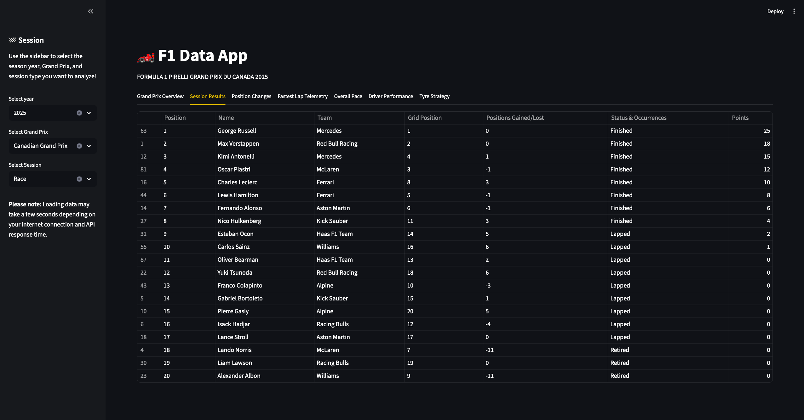The image size is (804, 420).
Task: Sort by Status & Occurrences header
Action: (668, 118)
